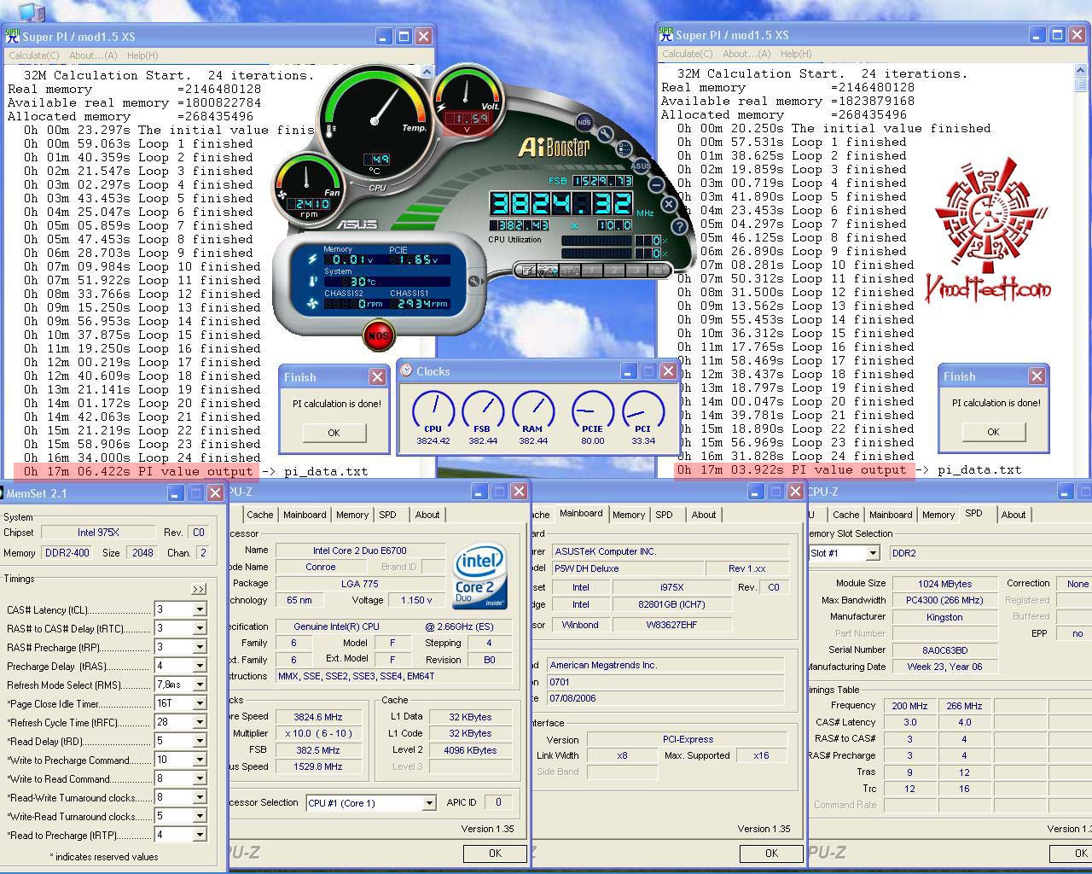
Task: Select profile 3 in AI Booster toolbar
Action: 636,270
